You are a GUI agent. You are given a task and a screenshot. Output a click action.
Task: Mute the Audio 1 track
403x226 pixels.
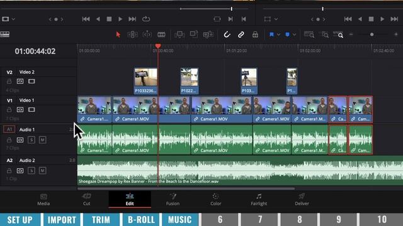43,140
